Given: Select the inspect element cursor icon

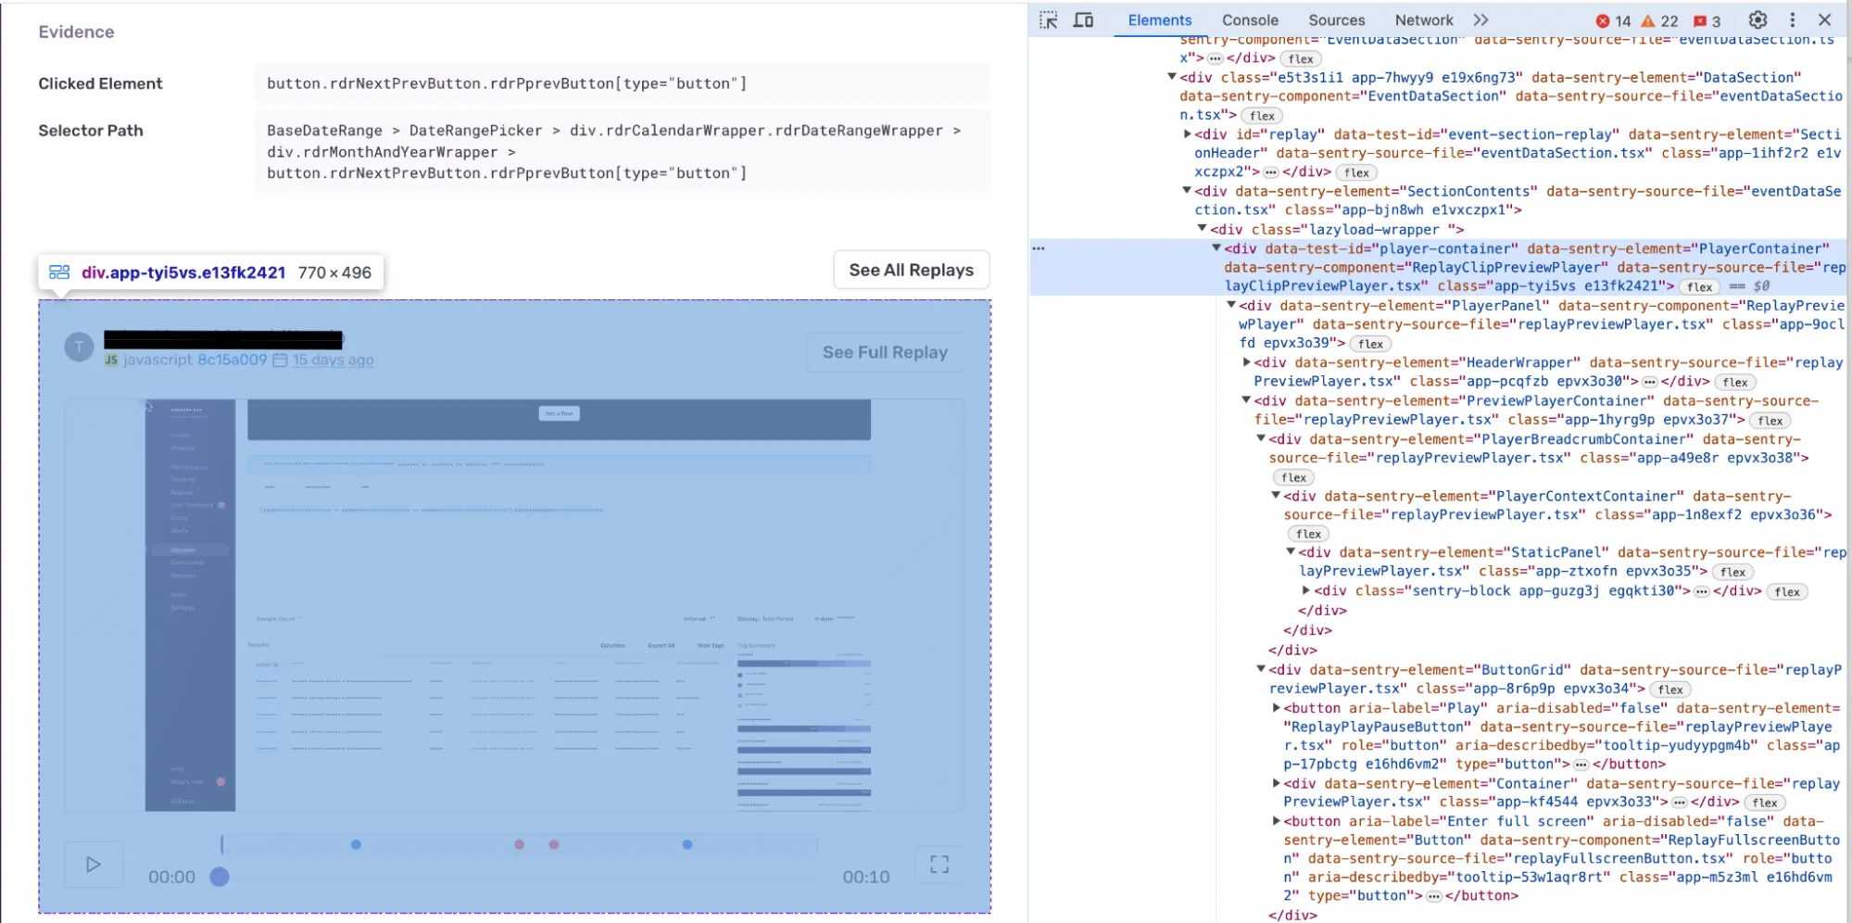Looking at the screenshot, I should pyautogui.click(x=1049, y=19).
